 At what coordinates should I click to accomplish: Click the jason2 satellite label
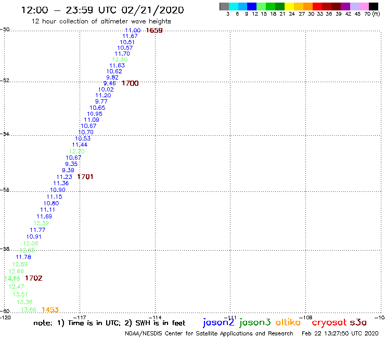pos(219,322)
